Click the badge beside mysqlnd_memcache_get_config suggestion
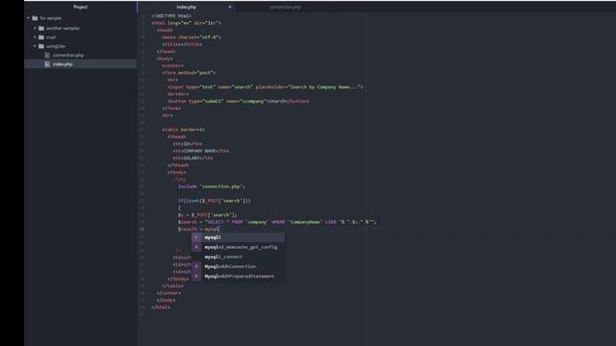The image size is (616, 346). 196,247
